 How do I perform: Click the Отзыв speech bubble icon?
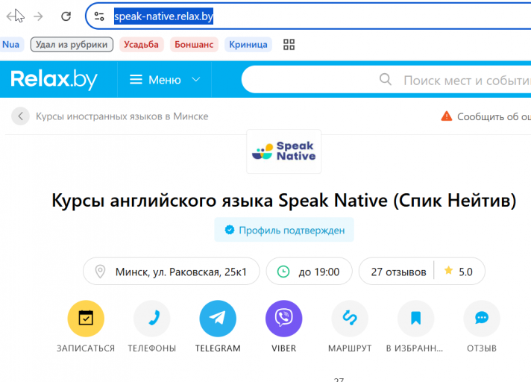point(482,319)
